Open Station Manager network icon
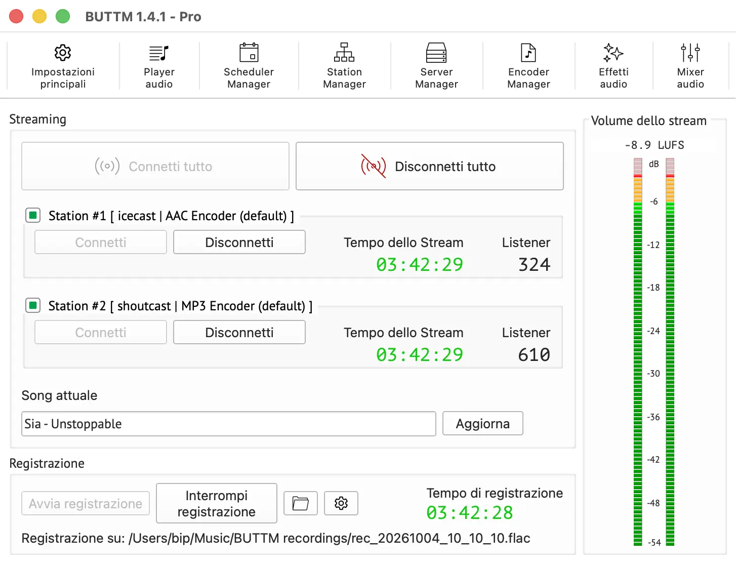Viewport: 736px width, 567px height. tap(344, 53)
